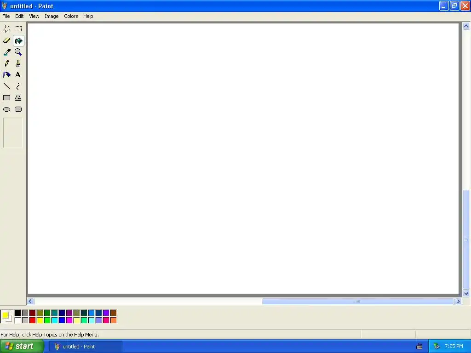Open the Help menu
Image resolution: width=471 pixels, height=353 pixels.
(x=88, y=16)
